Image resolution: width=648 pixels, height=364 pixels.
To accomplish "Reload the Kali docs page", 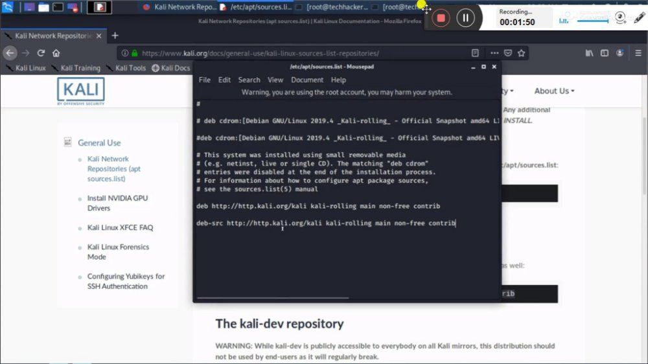I will tap(40, 53).
